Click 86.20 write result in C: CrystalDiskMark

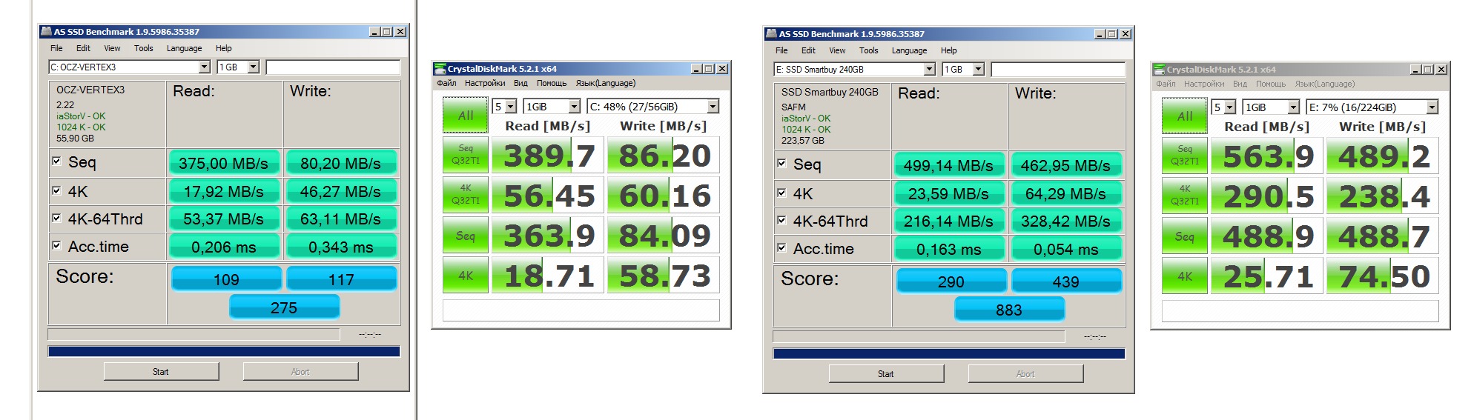663,155
